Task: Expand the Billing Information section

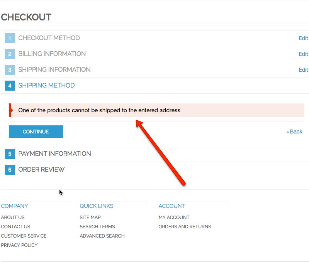Action: click(x=52, y=54)
